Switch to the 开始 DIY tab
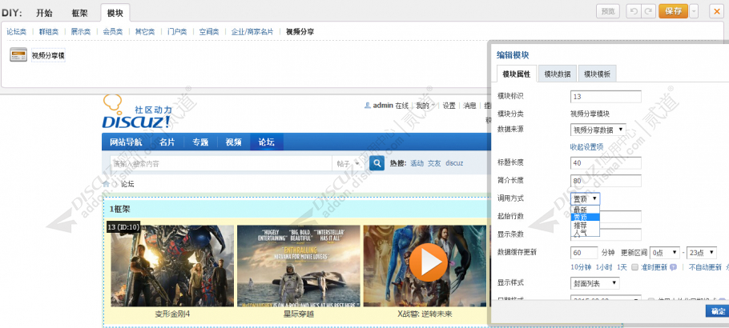The image size is (729, 328). pyautogui.click(x=44, y=13)
